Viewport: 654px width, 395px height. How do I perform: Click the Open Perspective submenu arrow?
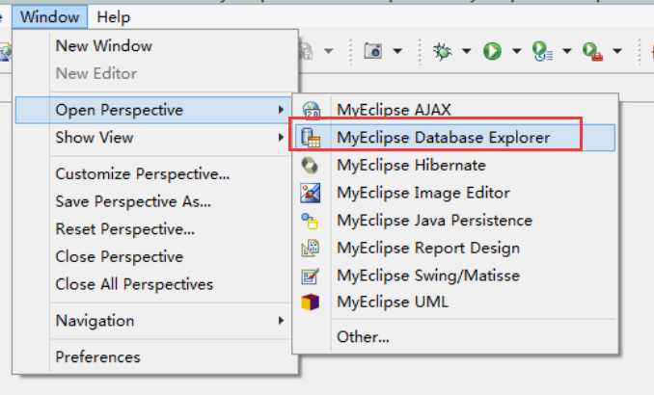point(281,110)
